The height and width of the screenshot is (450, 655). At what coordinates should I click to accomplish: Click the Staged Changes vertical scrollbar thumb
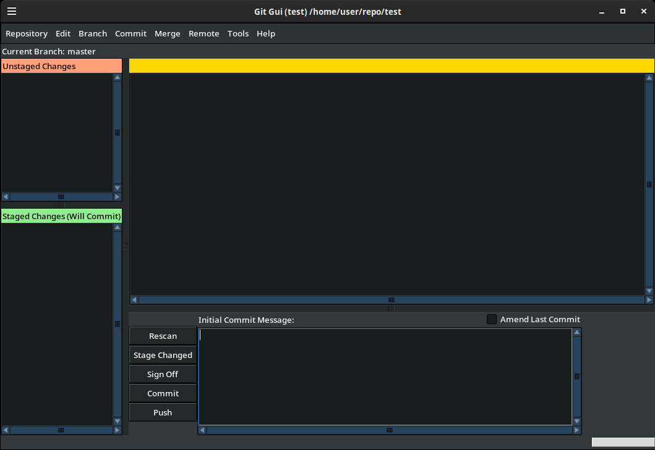click(118, 324)
